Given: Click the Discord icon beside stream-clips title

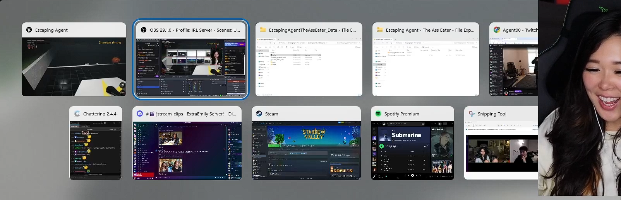Looking at the screenshot, I should point(140,114).
